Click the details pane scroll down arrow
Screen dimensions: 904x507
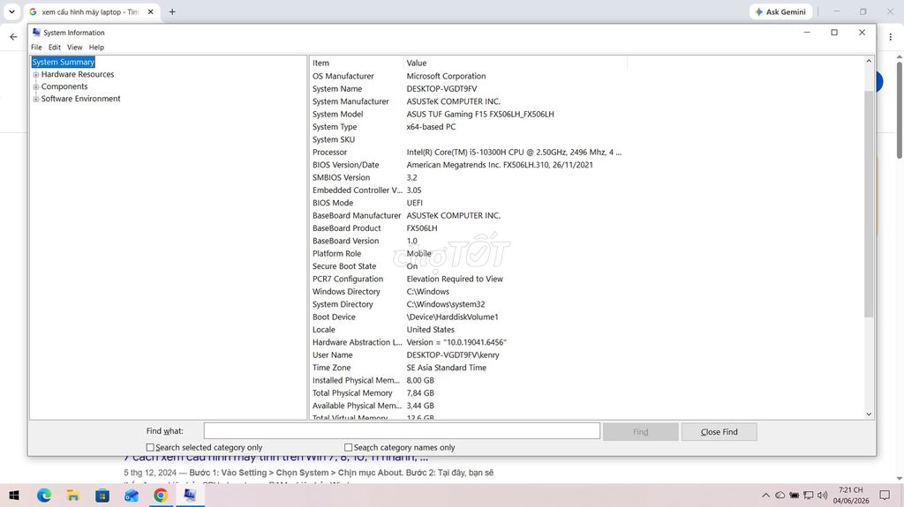(x=869, y=414)
